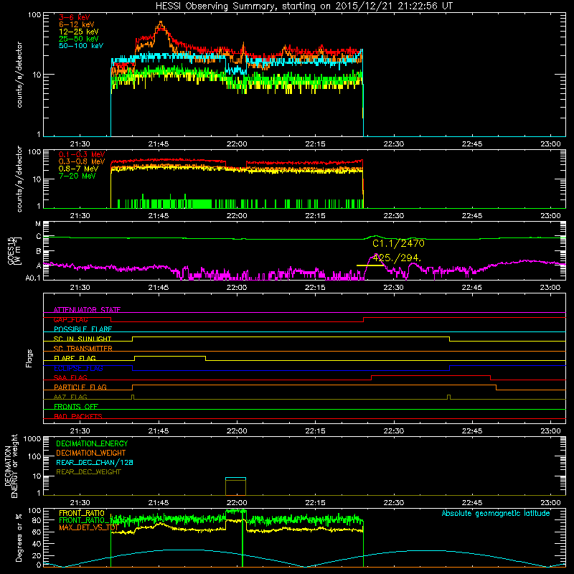Click the SC_IN_SUNLIGHT flag label
The width and height of the screenshot is (574, 574).
tap(83, 339)
